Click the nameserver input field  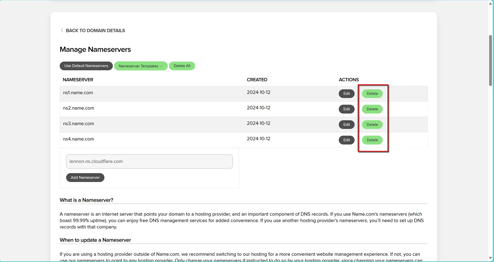click(149, 161)
